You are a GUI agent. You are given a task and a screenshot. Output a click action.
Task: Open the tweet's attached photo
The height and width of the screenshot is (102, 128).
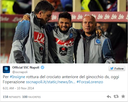64,32
